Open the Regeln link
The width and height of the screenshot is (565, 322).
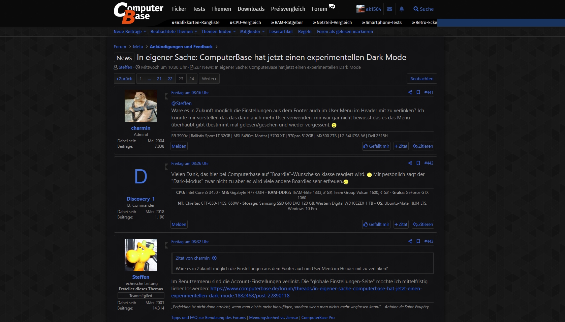point(305,32)
